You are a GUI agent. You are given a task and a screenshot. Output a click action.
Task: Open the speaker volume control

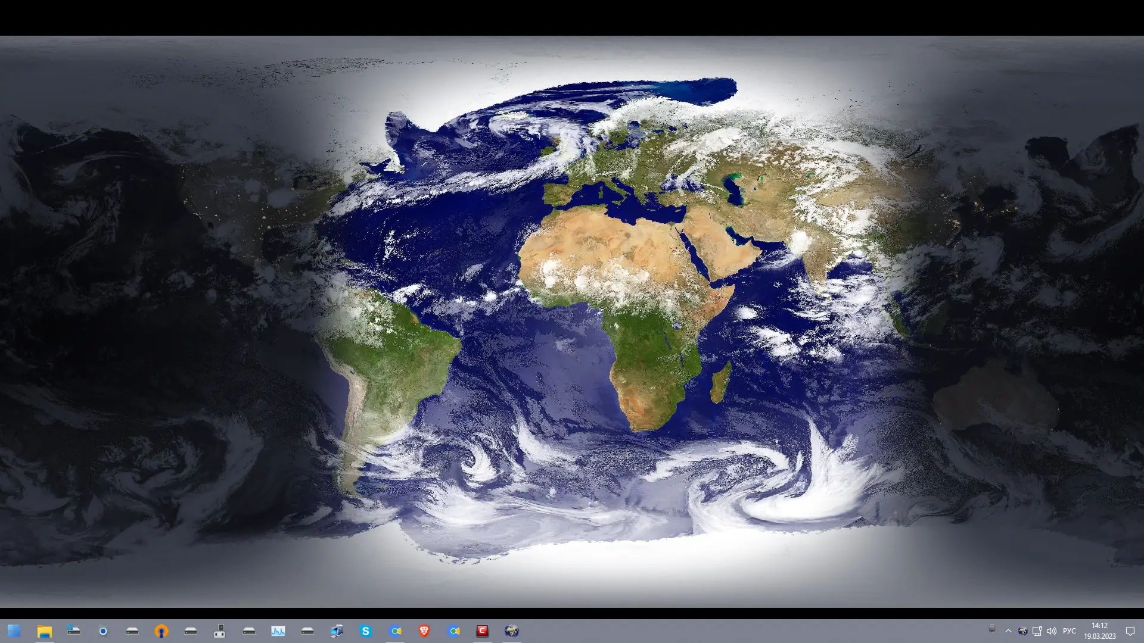(1052, 631)
